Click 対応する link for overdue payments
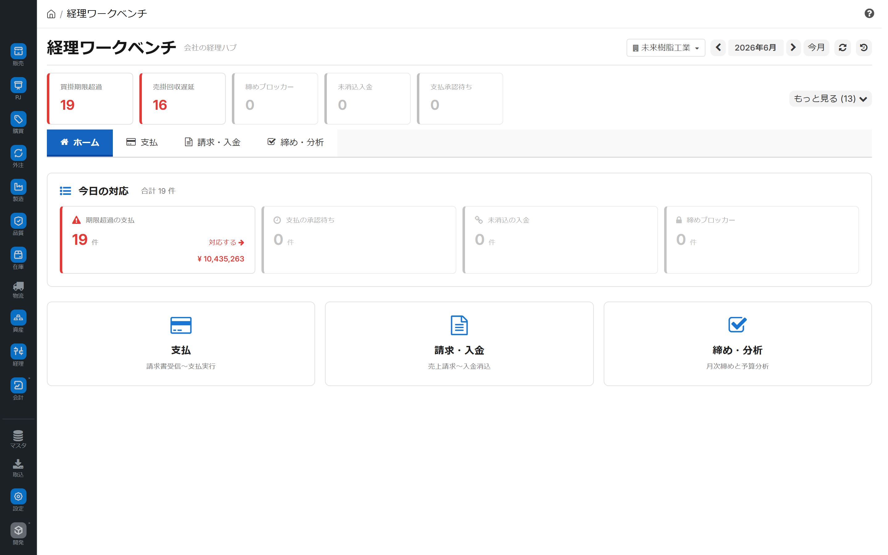The image size is (888, 555). click(x=226, y=242)
